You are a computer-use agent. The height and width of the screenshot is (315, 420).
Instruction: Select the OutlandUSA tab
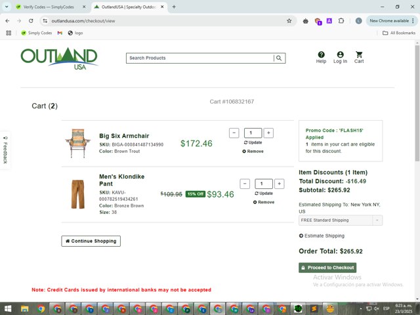coord(127,7)
